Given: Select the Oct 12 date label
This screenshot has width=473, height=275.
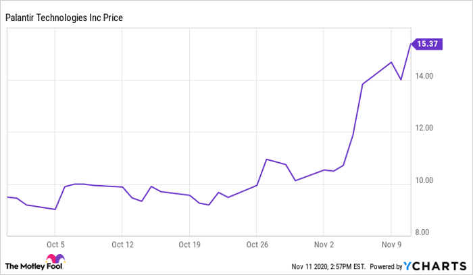Looking at the screenshot, I should click(123, 244).
